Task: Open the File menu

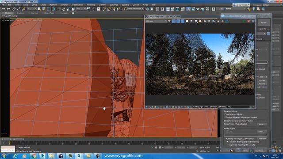Action: 3,5
